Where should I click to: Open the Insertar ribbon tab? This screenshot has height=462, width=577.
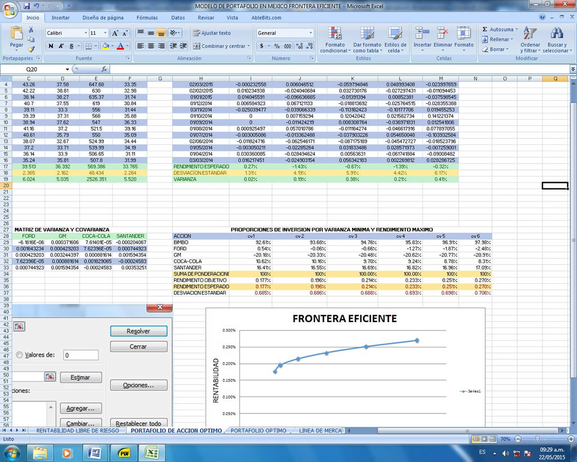click(60, 17)
